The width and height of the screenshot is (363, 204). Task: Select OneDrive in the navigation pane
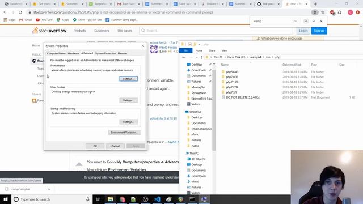coord(195,112)
